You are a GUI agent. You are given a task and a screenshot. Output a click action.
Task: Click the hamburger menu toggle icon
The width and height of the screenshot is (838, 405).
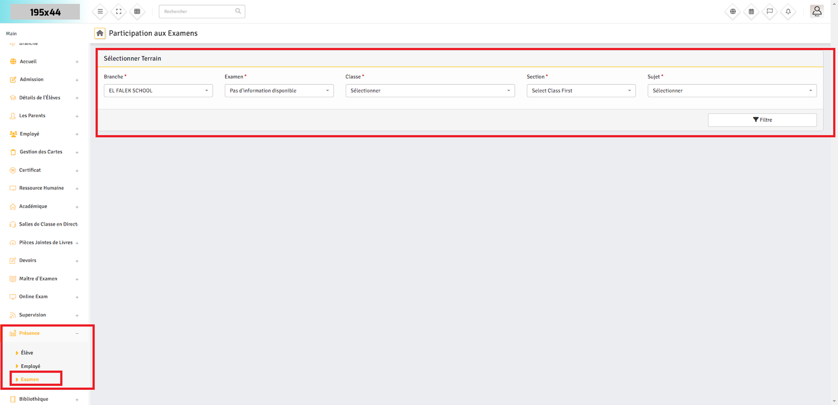click(100, 12)
